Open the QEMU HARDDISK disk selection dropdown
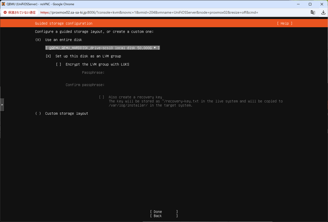The width and height of the screenshot is (328, 222). click(x=102, y=48)
